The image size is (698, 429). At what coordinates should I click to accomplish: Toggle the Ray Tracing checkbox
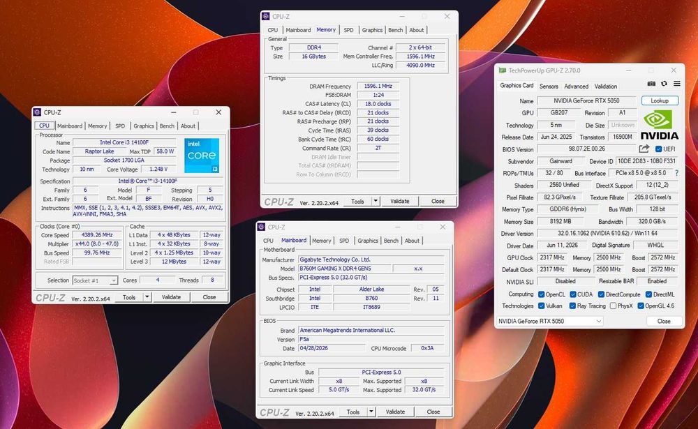573,306
